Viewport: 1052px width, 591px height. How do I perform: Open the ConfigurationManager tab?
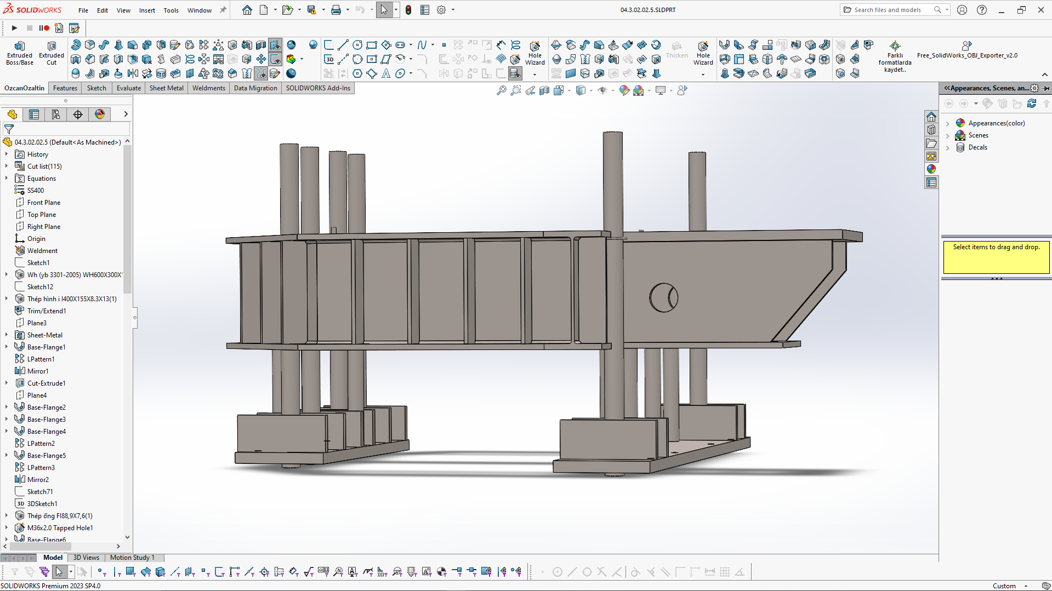coord(56,114)
